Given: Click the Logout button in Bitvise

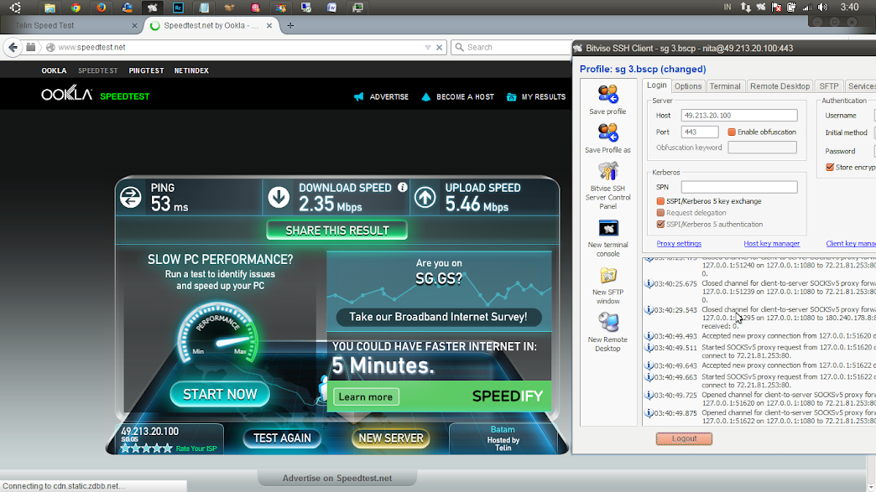Looking at the screenshot, I should [x=685, y=438].
